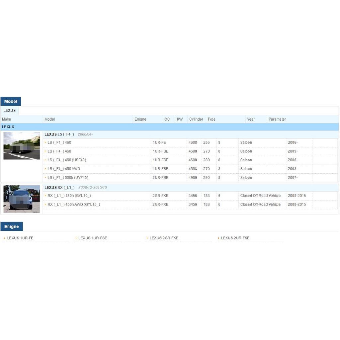Click the Cylinder column header
Image resolution: width=340 pixels, height=340 pixels.
point(196,119)
